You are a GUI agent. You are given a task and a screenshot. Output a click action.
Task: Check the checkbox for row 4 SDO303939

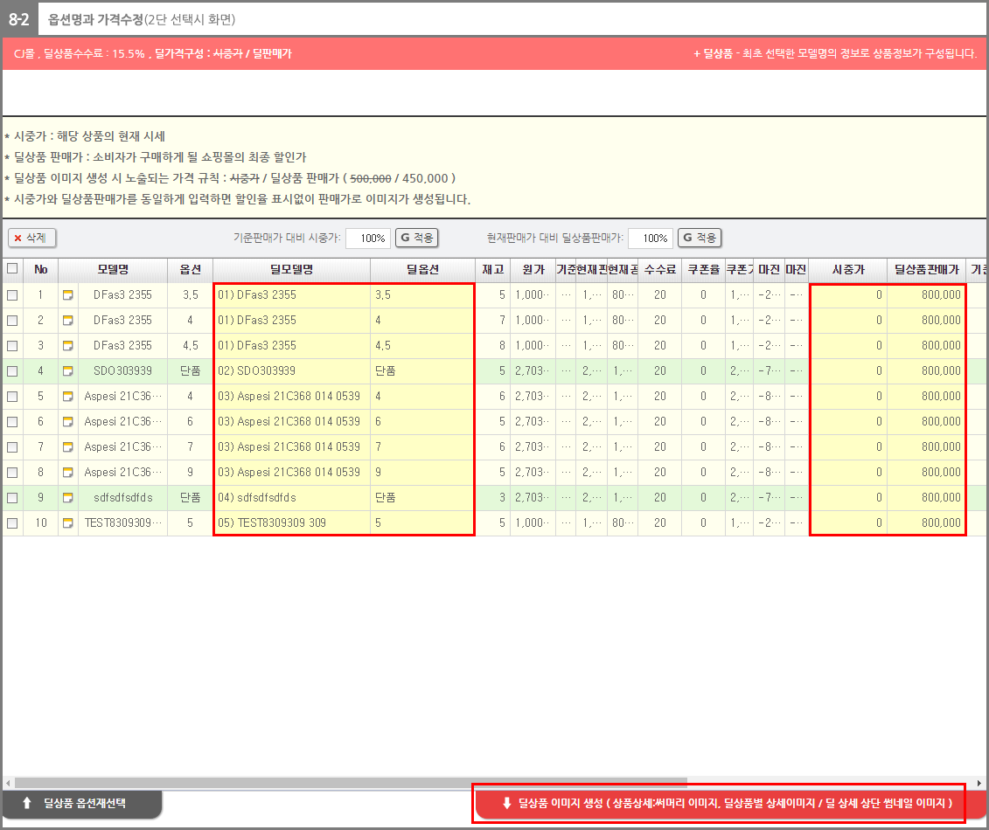12,371
